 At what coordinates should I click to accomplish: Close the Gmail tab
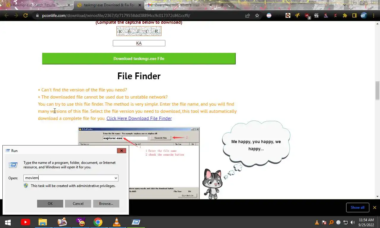click(x=211, y=5)
